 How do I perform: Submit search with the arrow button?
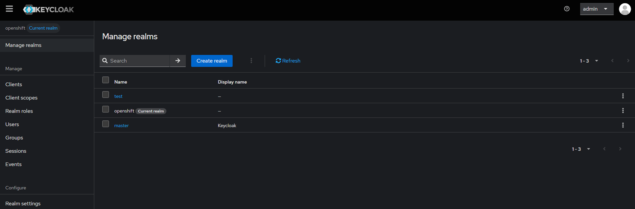(178, 61)
